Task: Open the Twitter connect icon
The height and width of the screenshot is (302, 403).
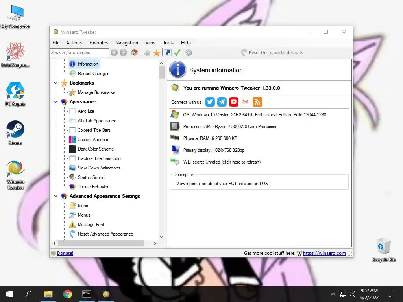Action: click(x=210, y=102)
